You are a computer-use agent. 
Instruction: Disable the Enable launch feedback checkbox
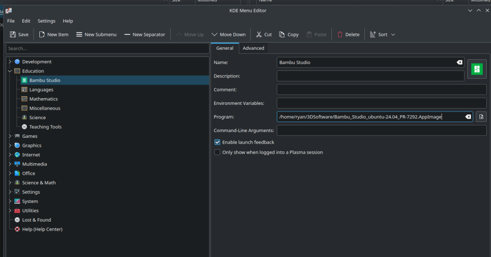click(217, 142)
